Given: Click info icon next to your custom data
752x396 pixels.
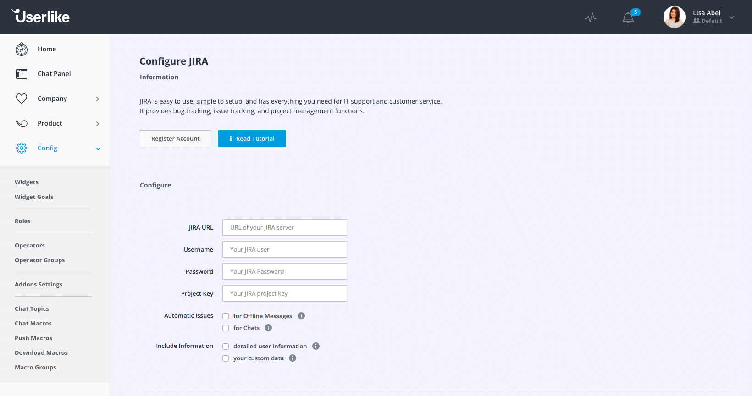Looking at the screenshot, I should (293, 358).
